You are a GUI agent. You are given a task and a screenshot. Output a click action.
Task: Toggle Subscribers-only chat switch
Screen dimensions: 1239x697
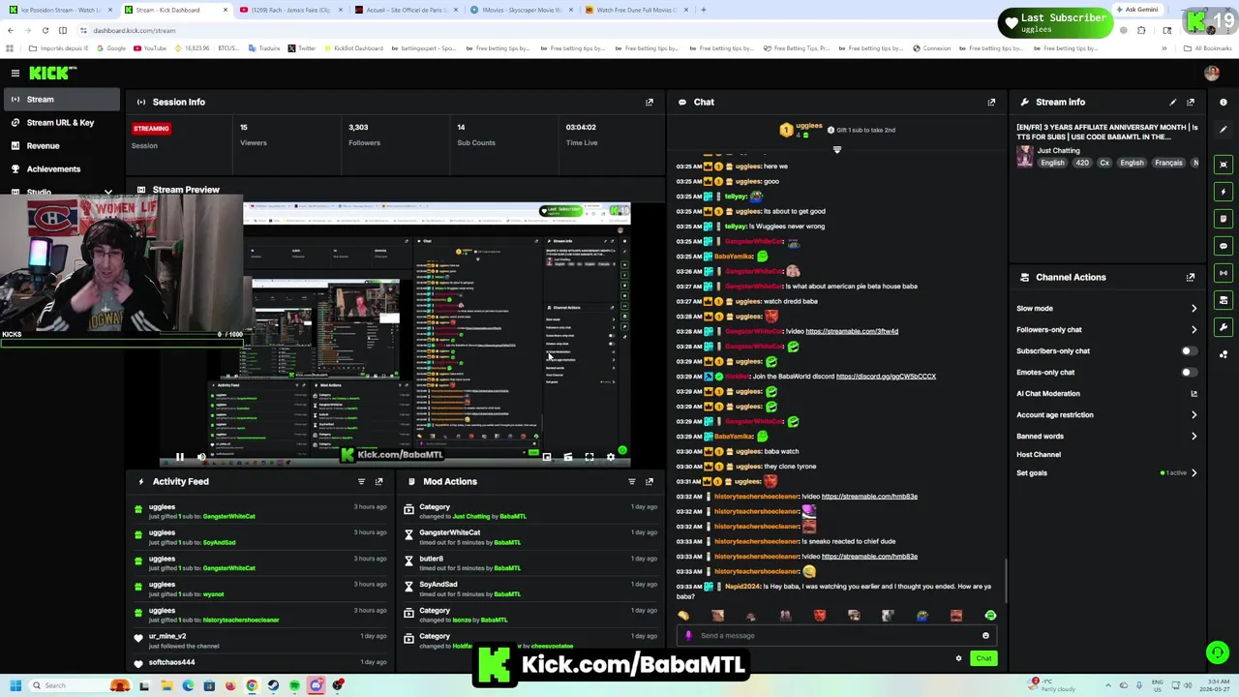tap(1189, 351)
